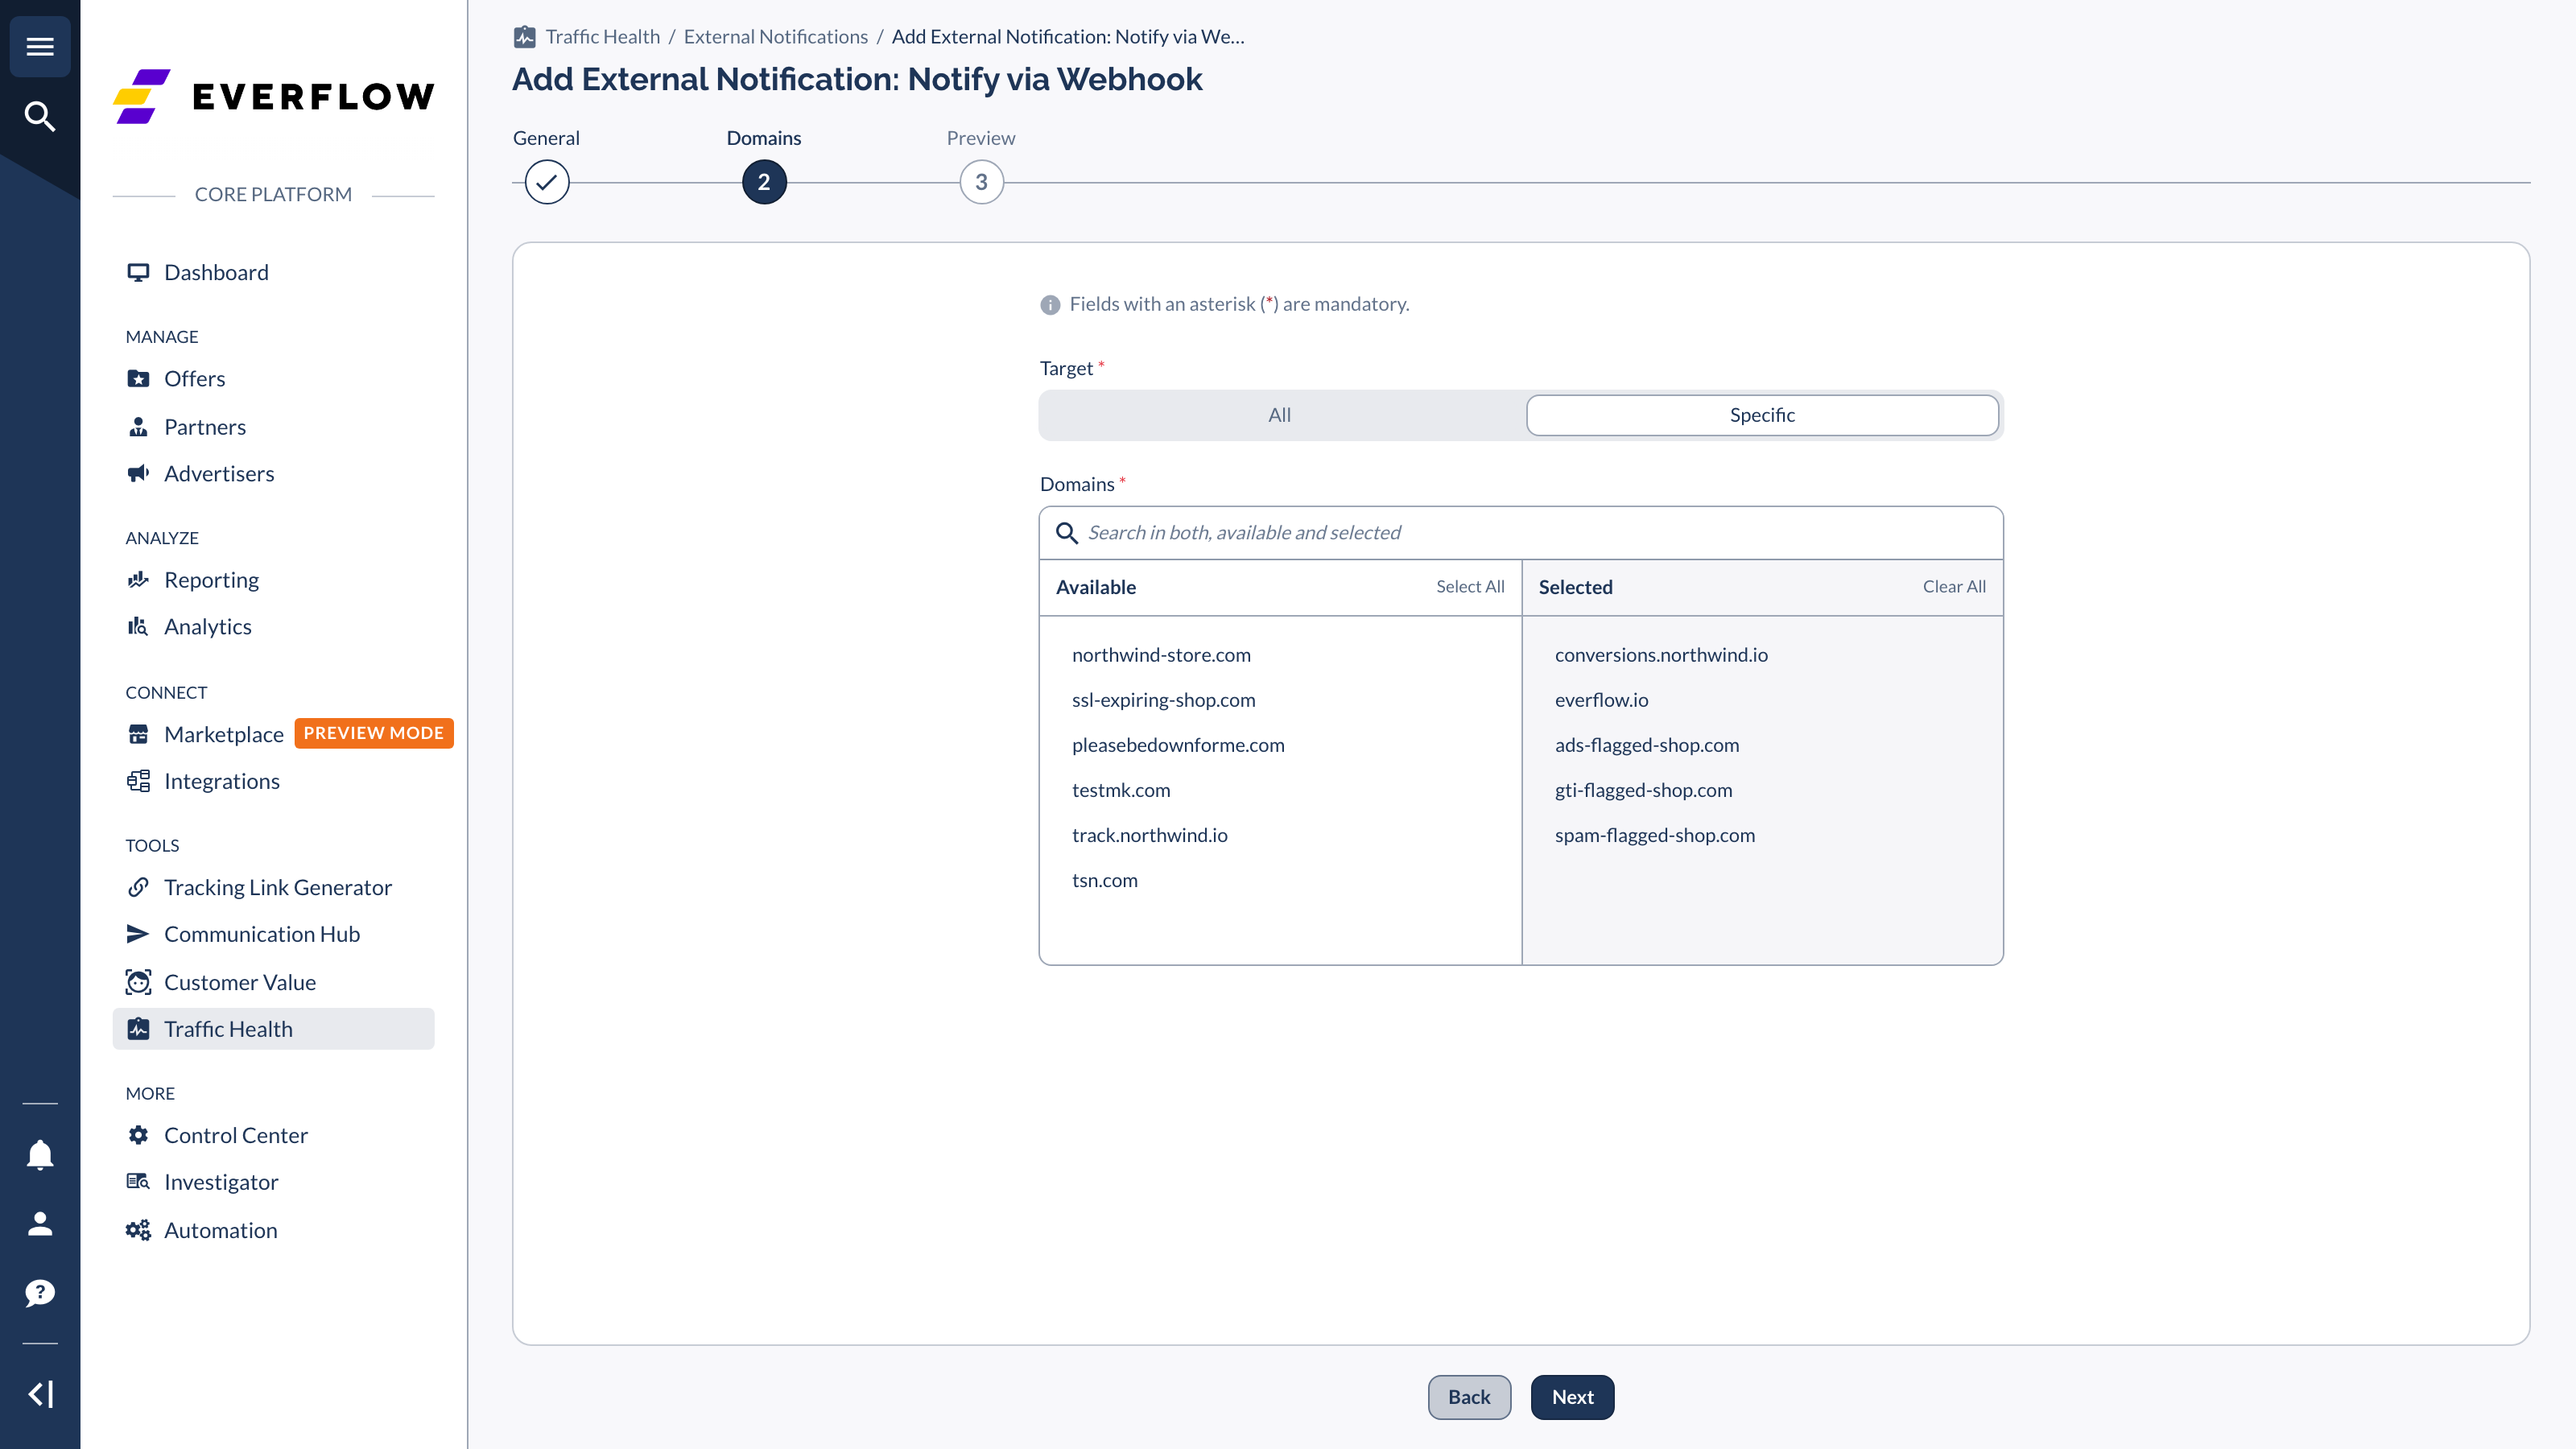This screenshot has width=2576, height=1449.
Task: Open the hamburger menu icon
Action: (x=40, y=46)
